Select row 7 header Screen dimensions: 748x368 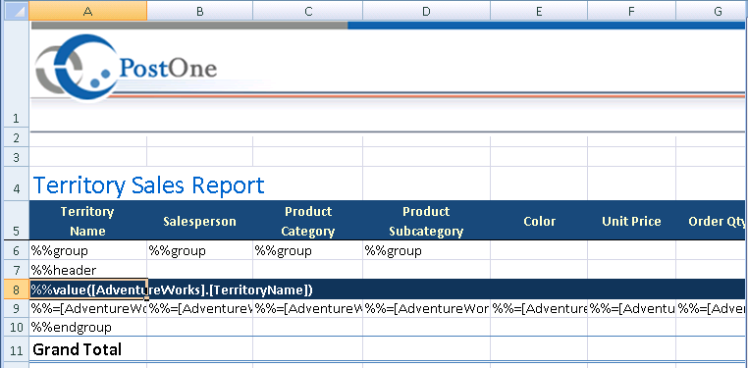[x=16, y=270]
